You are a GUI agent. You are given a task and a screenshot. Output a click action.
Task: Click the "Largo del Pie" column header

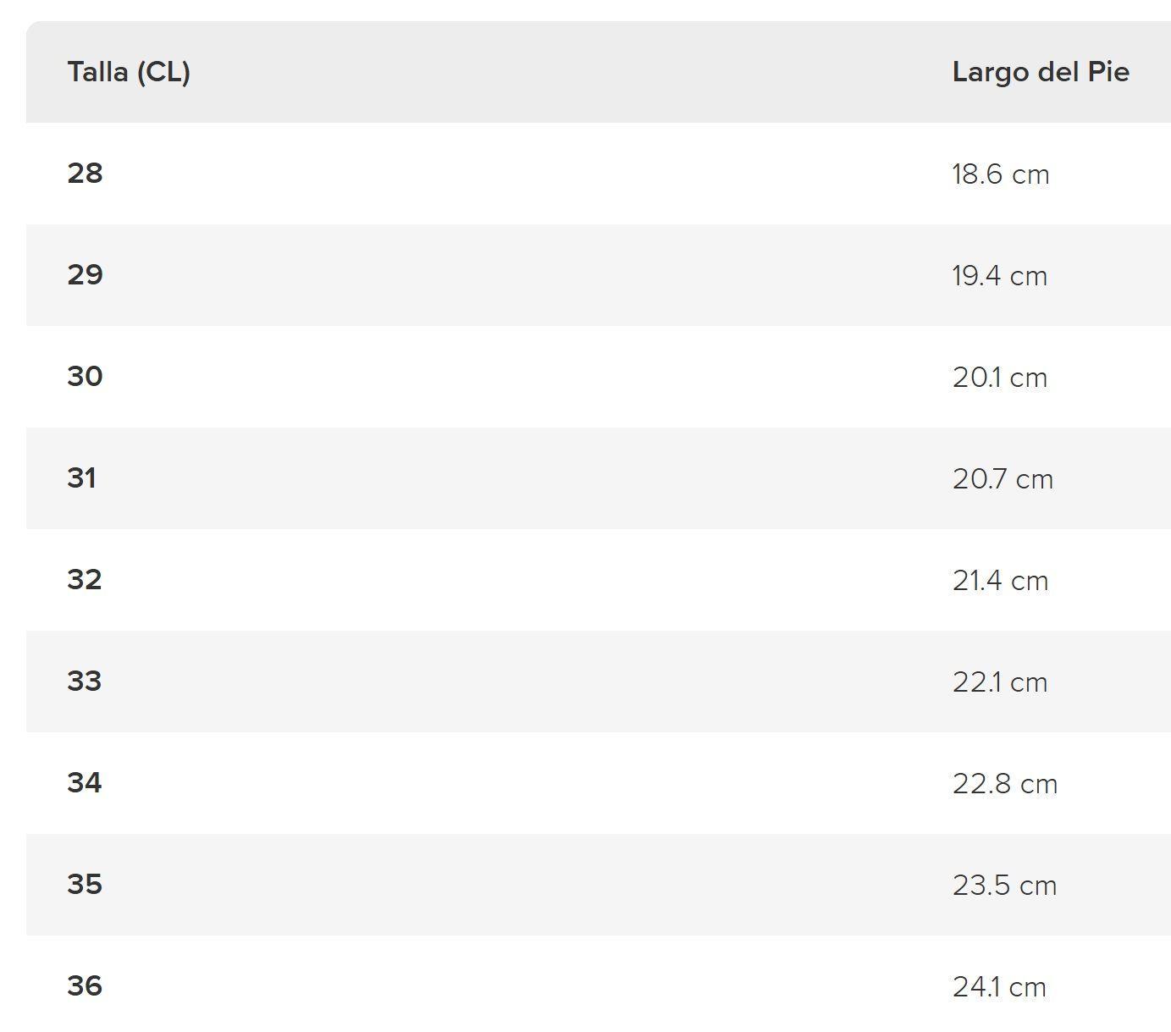point(1041,72)
